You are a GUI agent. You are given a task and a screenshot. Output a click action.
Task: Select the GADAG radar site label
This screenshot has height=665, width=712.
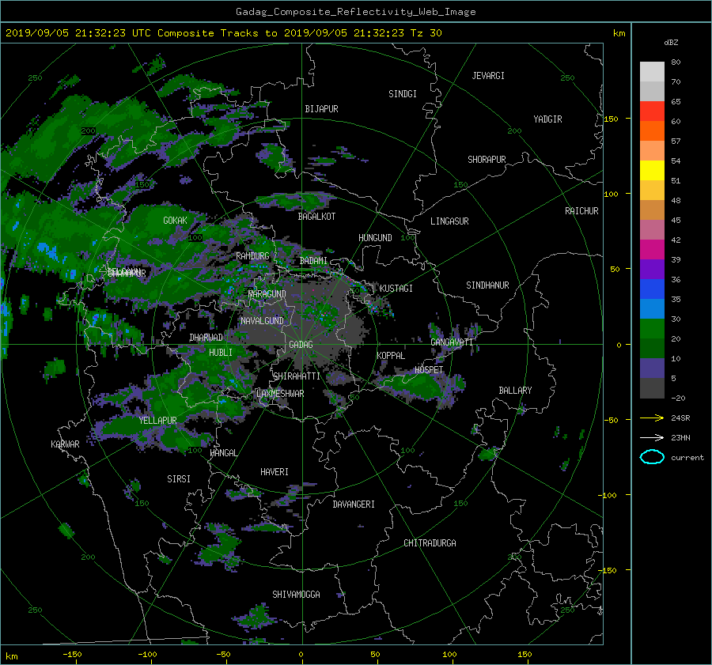[x=301, y=345]
